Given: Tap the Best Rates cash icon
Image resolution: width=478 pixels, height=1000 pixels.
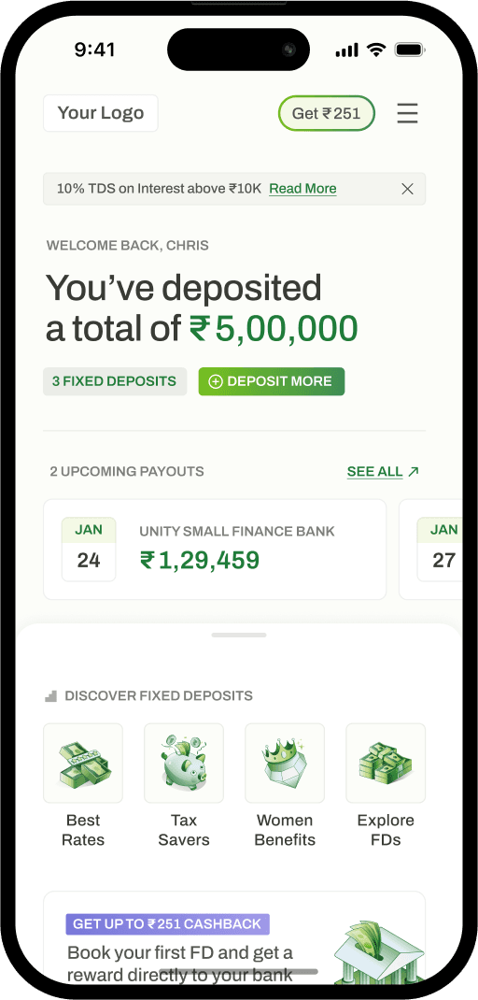Looking at the screenshot, I should (x=83, y=763).
